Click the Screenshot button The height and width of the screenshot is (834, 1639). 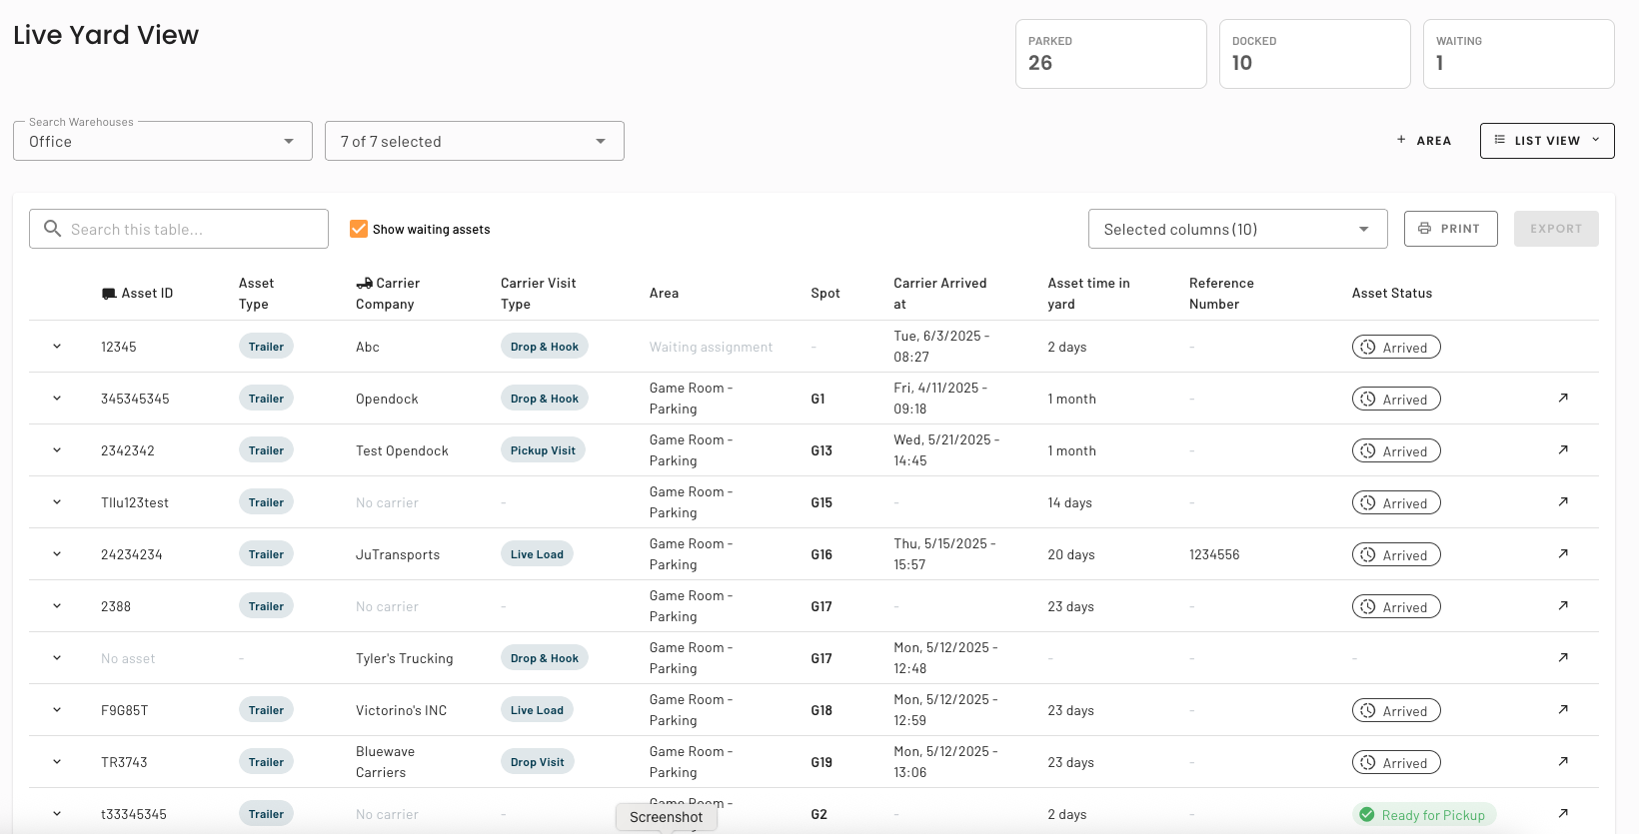(x=666, y=817)
